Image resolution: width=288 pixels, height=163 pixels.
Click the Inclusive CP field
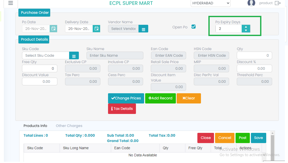[125, 68]
